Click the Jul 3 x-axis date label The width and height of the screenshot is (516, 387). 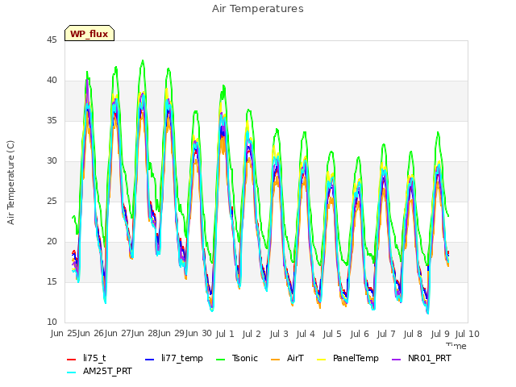[x=279, y=334]
